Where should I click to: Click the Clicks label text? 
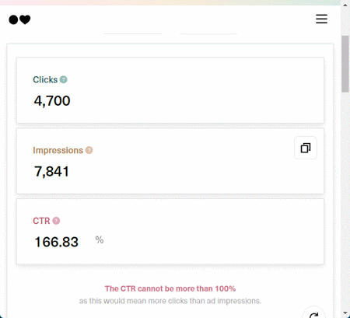pyautogui.click(x=45, y=79)
